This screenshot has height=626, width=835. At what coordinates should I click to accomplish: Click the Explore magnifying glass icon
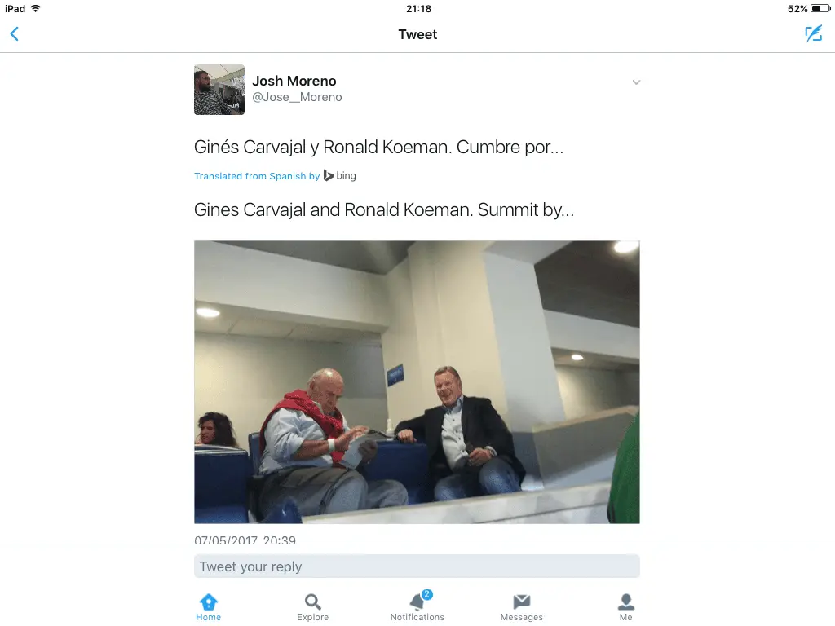312,602
